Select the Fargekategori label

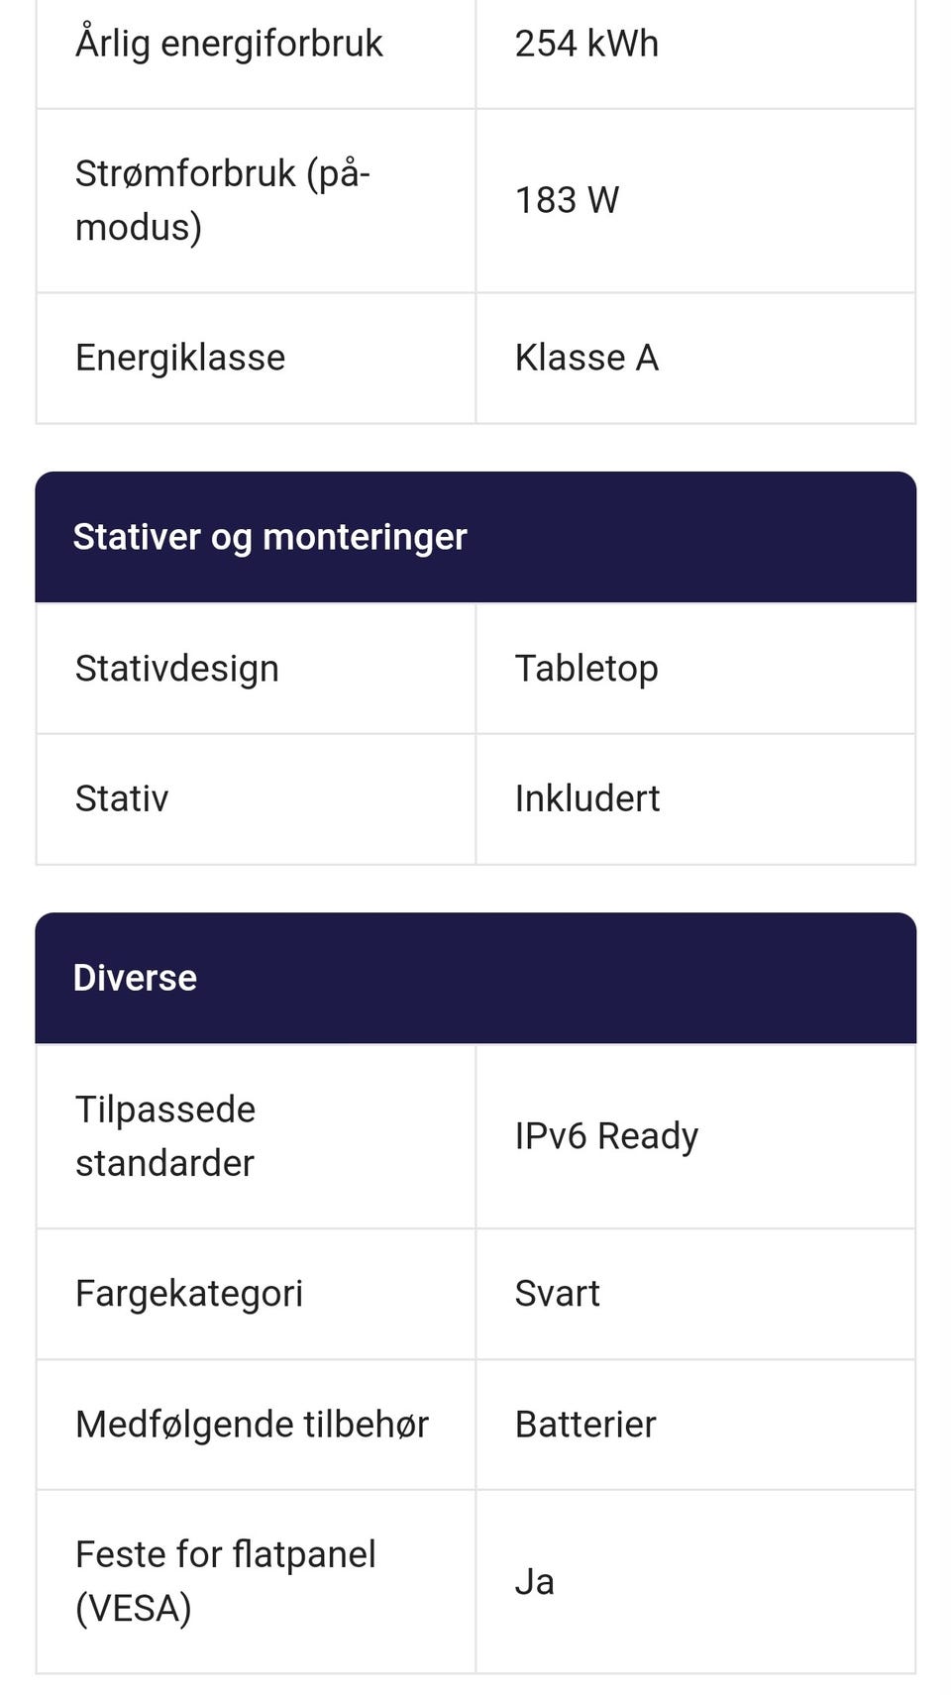coord(189,1294)
